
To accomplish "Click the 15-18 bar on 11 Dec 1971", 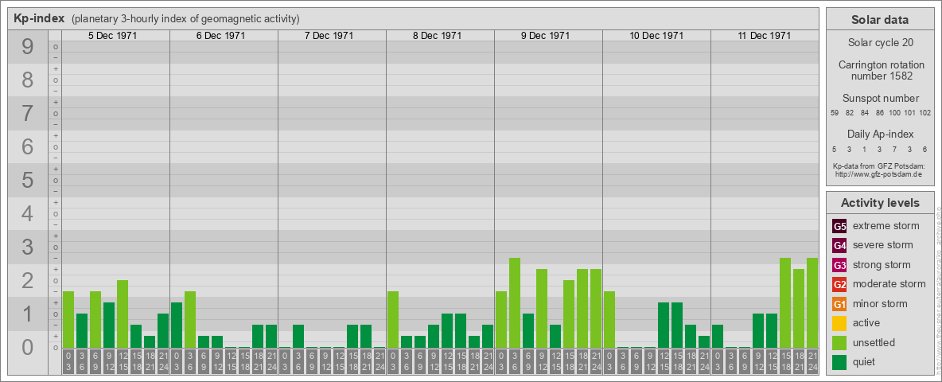I will (x=784, y=302).
